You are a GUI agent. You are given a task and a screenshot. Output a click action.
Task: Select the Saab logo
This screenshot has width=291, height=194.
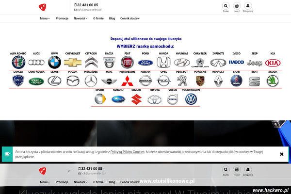237,81
